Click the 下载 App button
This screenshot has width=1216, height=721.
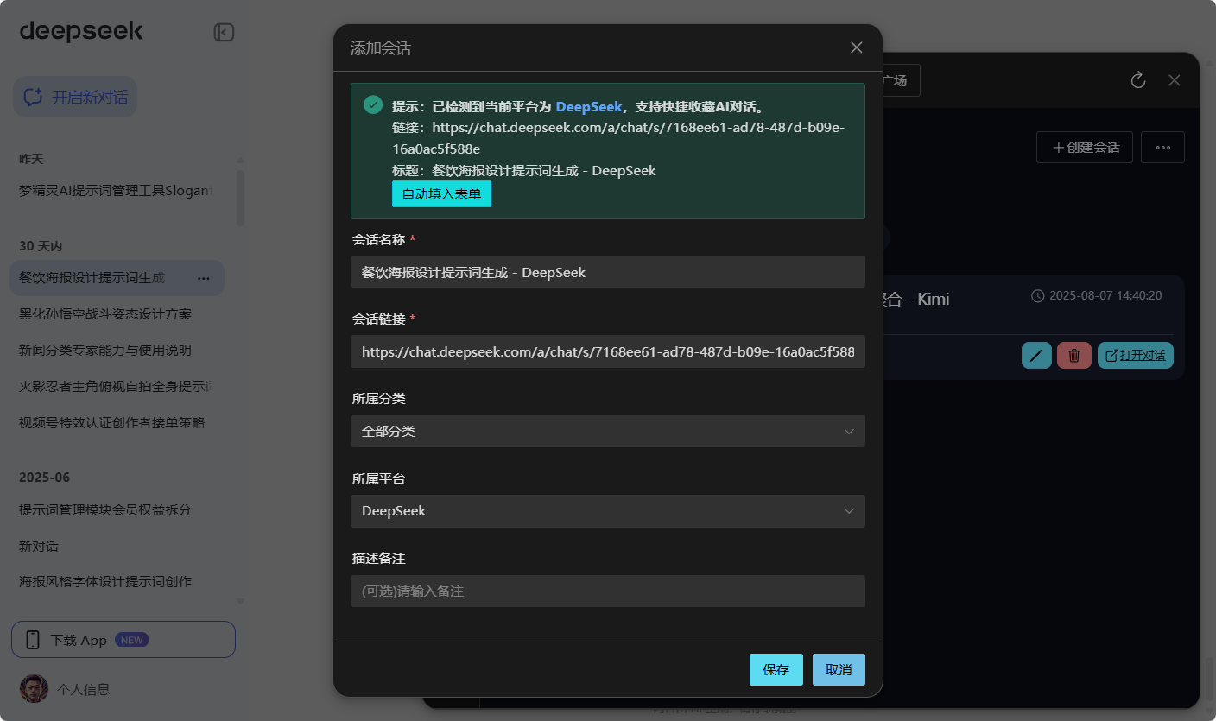tap(123, 640)
